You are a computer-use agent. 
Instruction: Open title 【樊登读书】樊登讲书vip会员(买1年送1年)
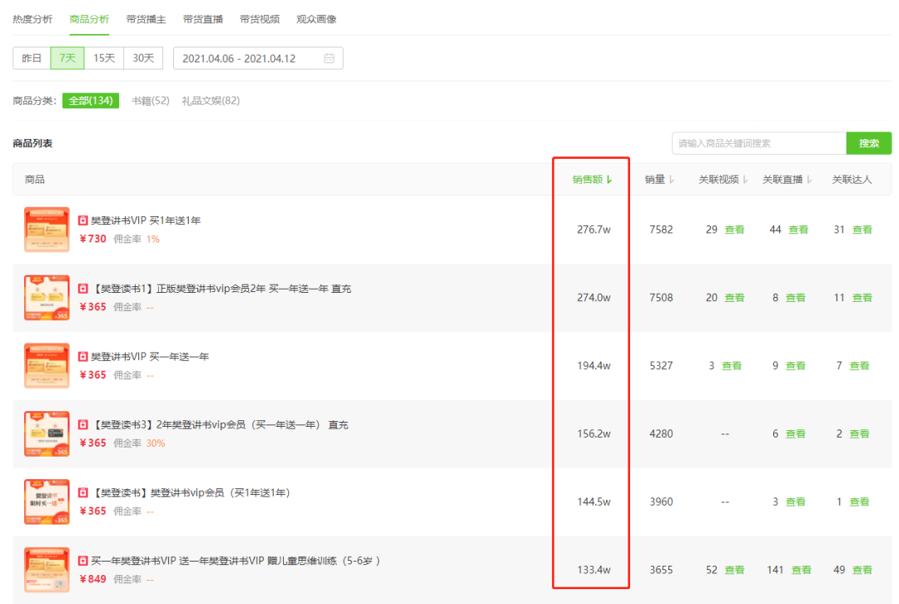coord(191,493)
